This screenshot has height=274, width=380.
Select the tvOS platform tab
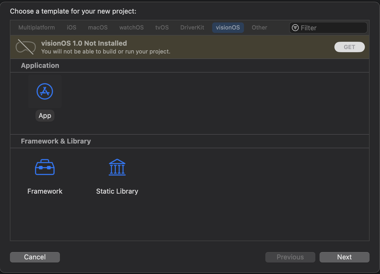(x=162, y=27)
